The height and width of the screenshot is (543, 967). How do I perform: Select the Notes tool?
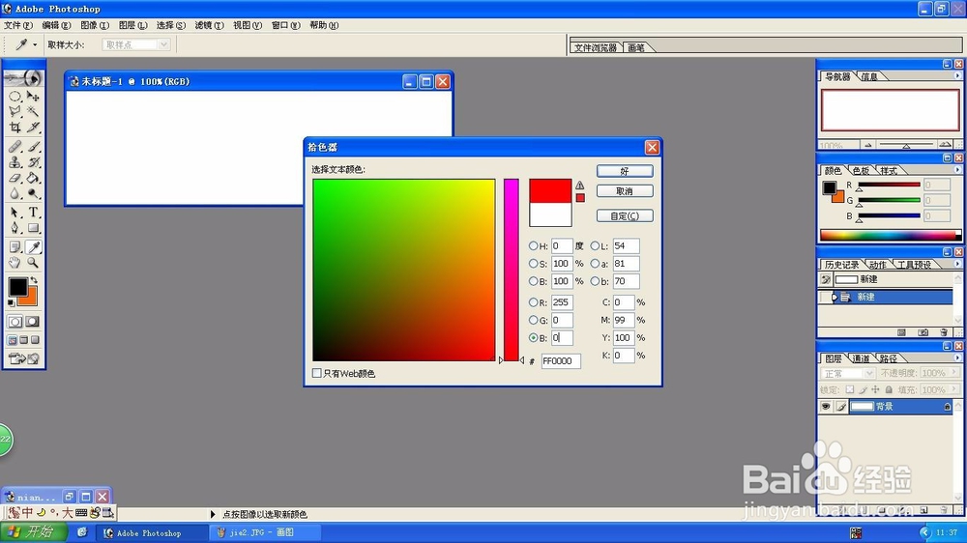(x=15, y=247)
